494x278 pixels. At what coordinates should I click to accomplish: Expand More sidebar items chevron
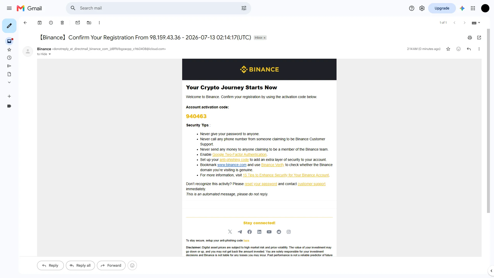pos(9,82)
